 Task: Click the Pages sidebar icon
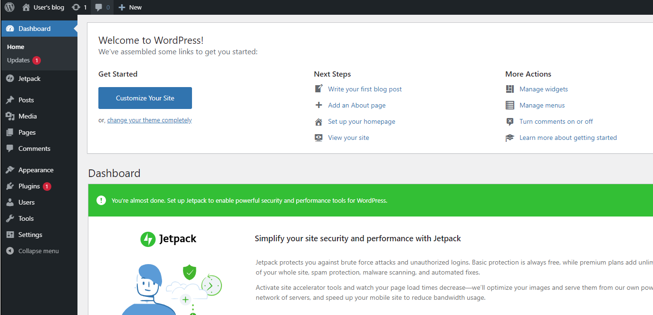10,132
